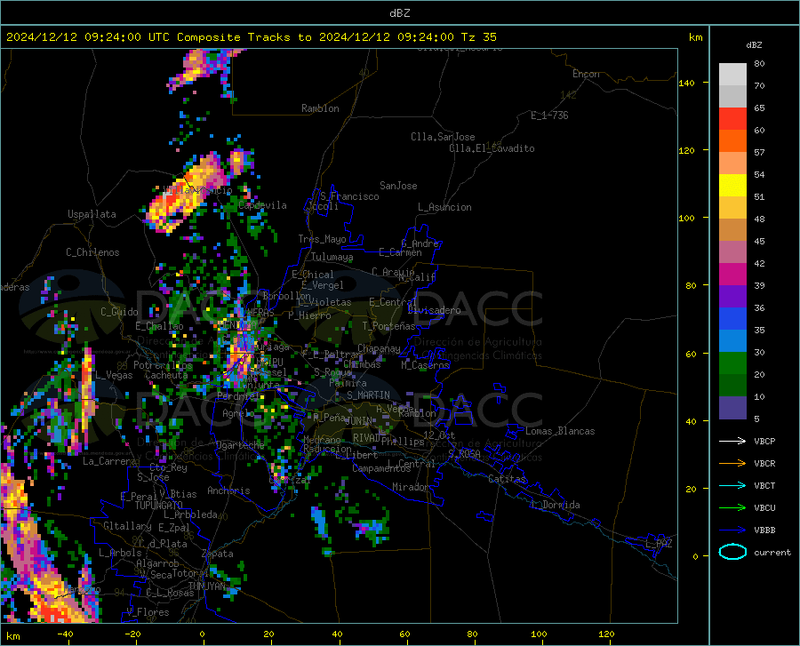This screenshot has width=800, height=646.
Task: Select the bright yellow 54–51 dBZ swatch
Action: click(x=732, y=186)
